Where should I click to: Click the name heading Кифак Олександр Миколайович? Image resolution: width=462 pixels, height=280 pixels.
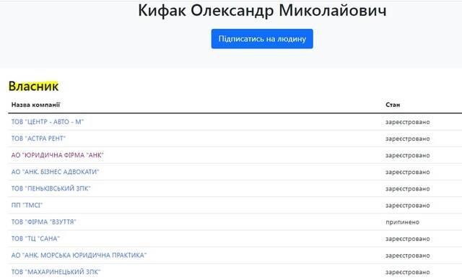tap(262, 11)
